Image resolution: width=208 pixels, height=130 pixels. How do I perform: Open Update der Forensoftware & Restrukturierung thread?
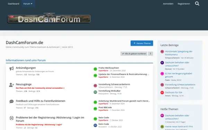(x=124, y=74)
